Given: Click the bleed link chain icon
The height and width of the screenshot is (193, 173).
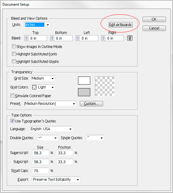Looking at the screenshot, I should click(130, 38).
